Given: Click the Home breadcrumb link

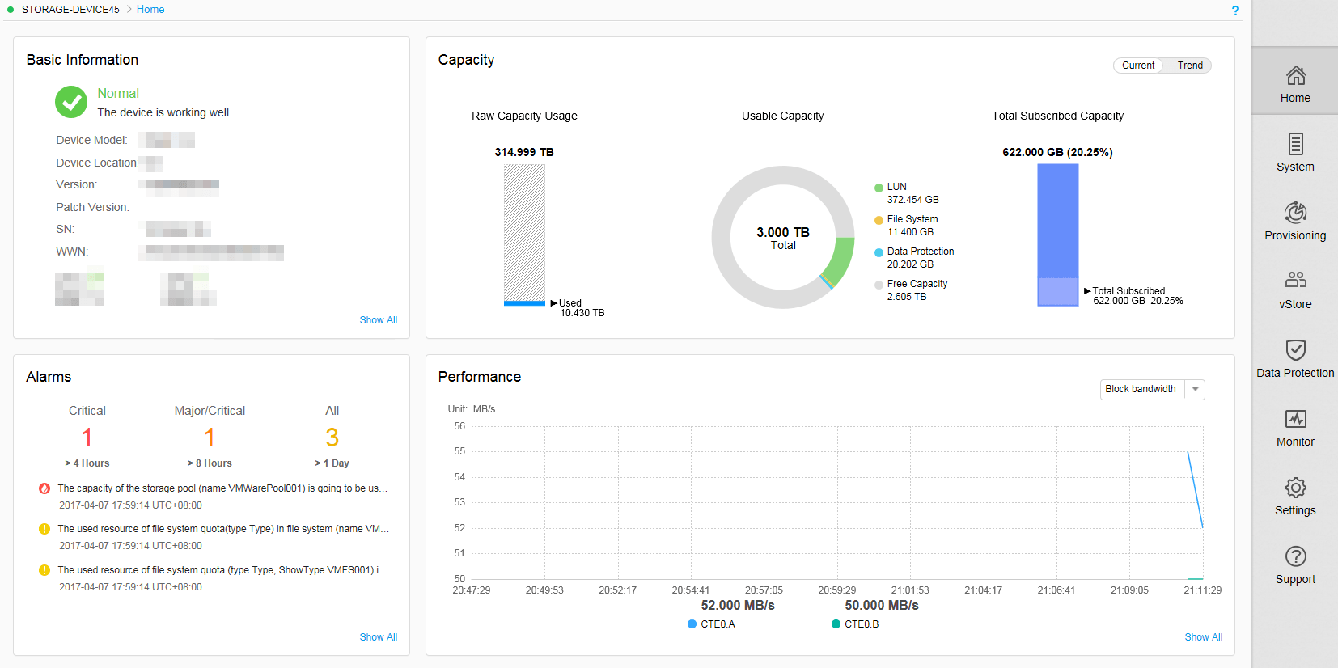Looking at the screenshot, I should [150, 10].
